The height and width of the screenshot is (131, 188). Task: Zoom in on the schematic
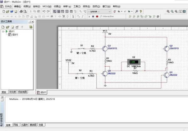tap(168, 12)
